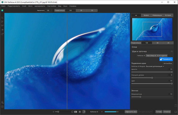This screenshot has height=115, width=178.
Task: Toggle the 'A' view mode button at bottom
Action: (76, 112)
